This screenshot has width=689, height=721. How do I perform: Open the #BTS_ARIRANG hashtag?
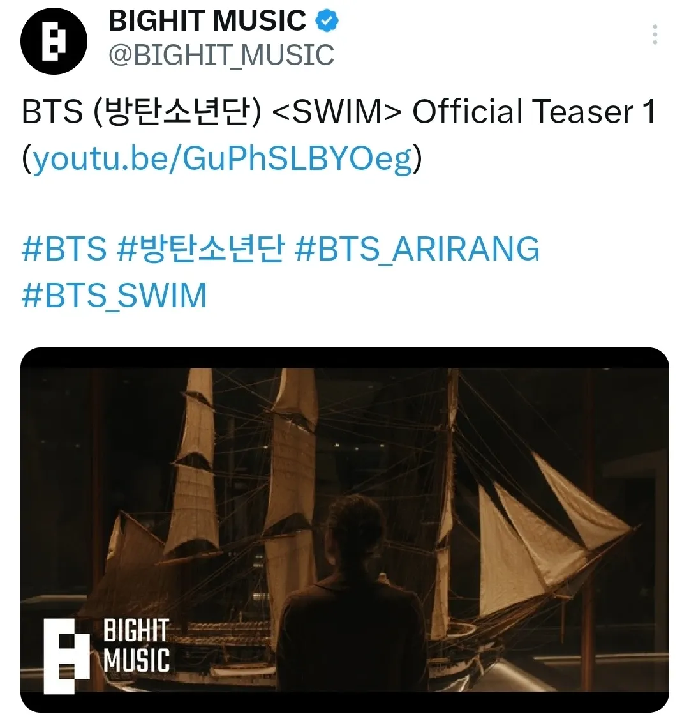(x=417, y=249)
